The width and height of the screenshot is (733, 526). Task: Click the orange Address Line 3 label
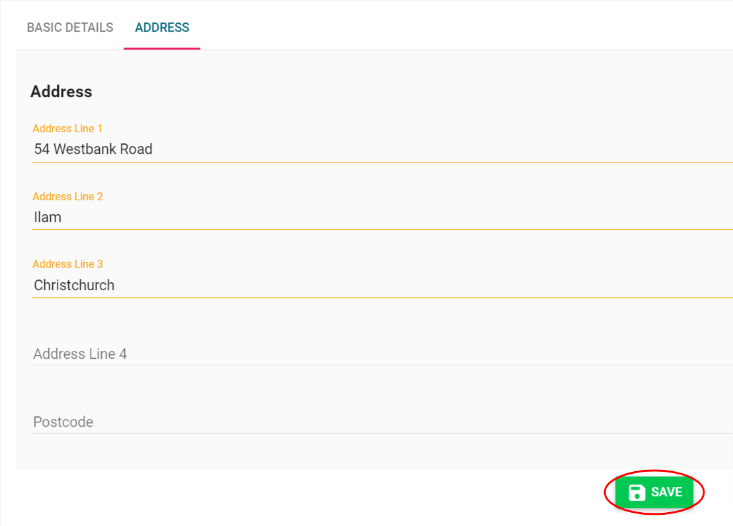click(x=67, y=264)
